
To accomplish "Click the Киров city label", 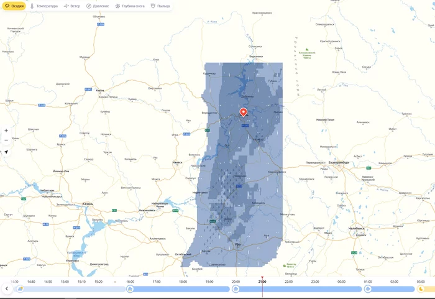I will pyautogui.click(x=100, y=91).
